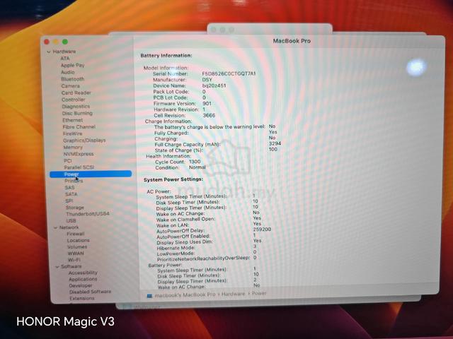Collapse the Software section chevron
This screenshot has width=453, height=339.
tap(57, 267)
